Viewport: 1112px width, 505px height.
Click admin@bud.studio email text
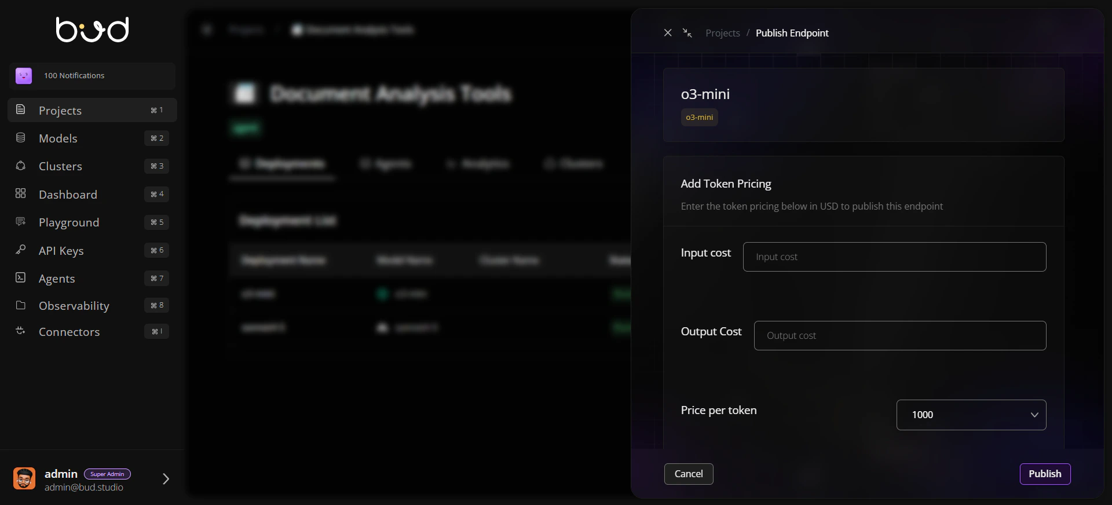84,487
